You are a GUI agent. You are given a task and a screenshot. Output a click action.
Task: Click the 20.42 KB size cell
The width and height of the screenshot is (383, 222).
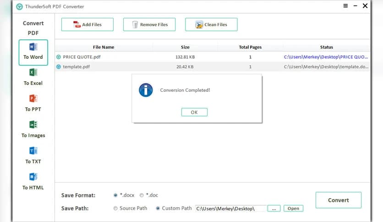coord(185,67)
